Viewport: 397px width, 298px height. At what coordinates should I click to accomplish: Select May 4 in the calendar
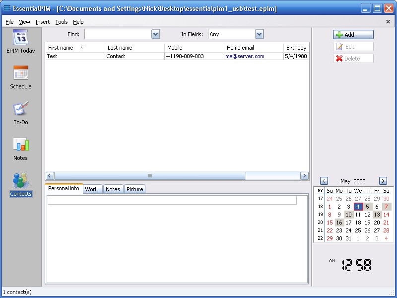pos(358,207)
